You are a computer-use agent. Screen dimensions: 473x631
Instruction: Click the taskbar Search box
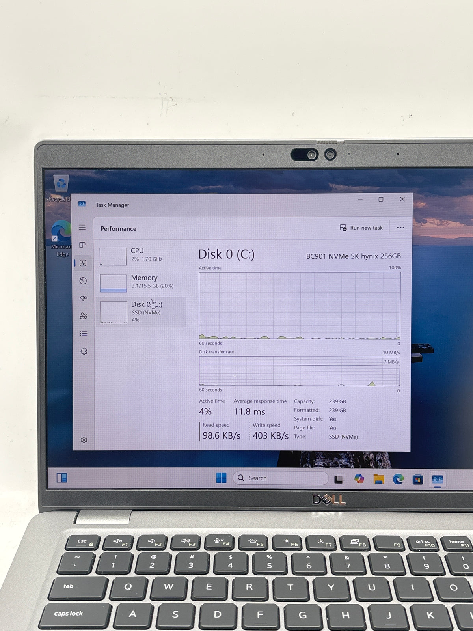281,478
